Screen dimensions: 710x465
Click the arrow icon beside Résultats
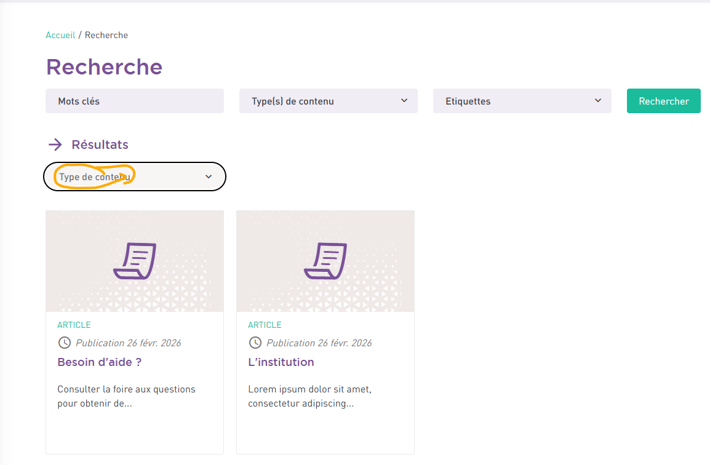55,145
